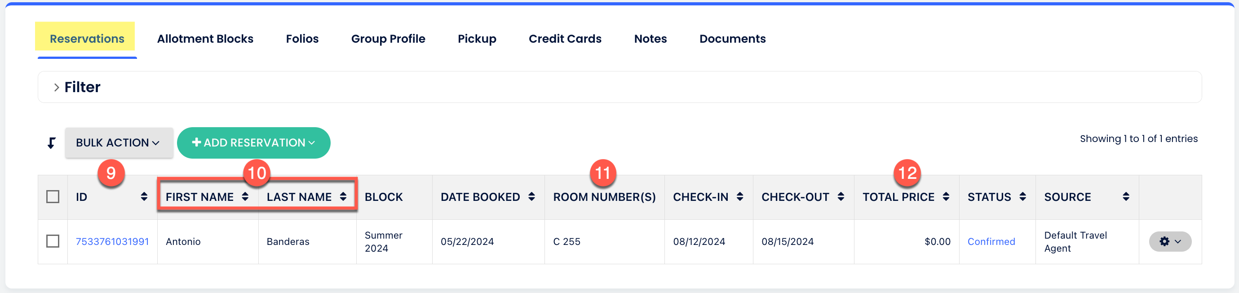Sort by Total Price arrows icon
Image resolution: width=1239 pixels, height=293 pixels.
click(946, 196)
